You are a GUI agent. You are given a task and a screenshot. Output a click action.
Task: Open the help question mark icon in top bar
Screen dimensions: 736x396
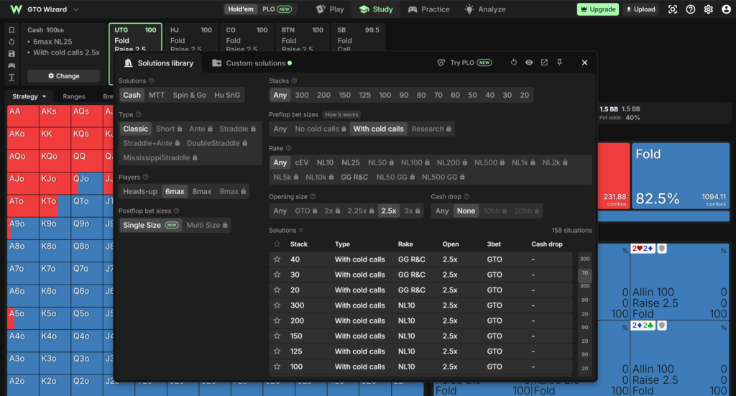(691, 9)
